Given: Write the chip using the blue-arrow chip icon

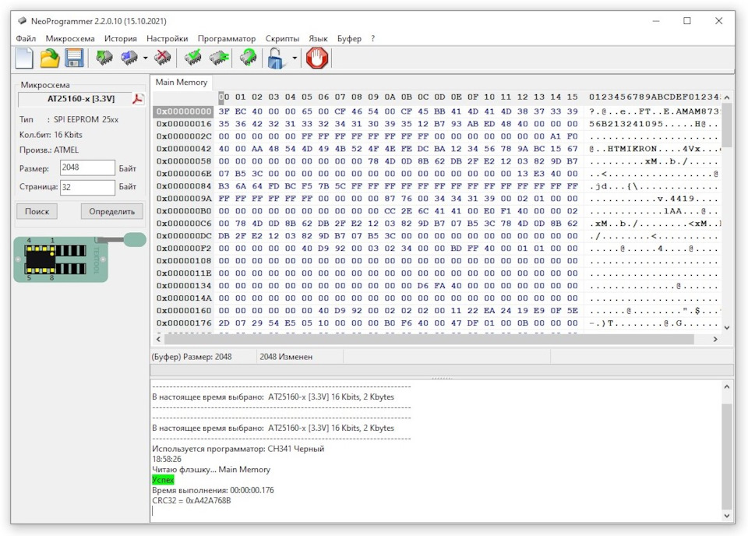Looking at the screenshot, I should 129,58.
